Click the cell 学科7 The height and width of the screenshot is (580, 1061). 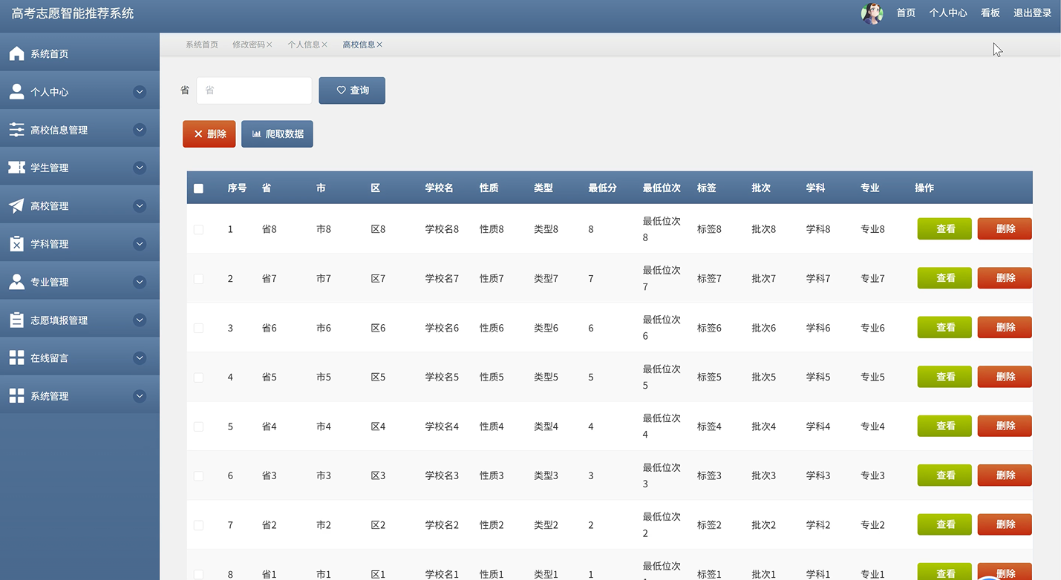[x=818, y=279]
